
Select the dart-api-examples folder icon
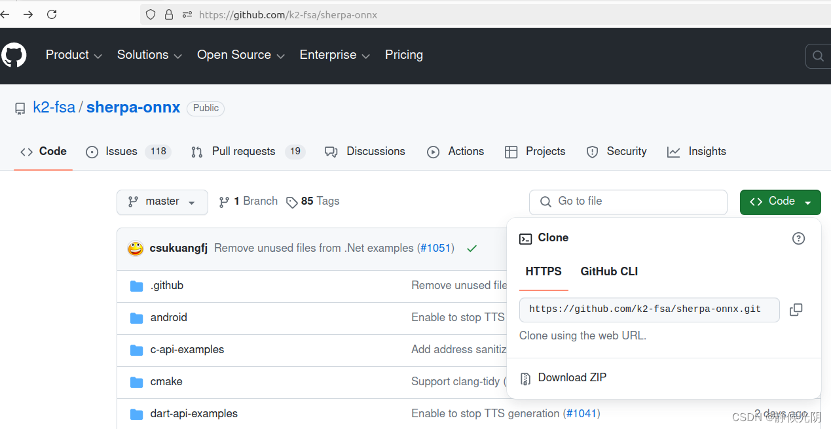coord(136,414)
